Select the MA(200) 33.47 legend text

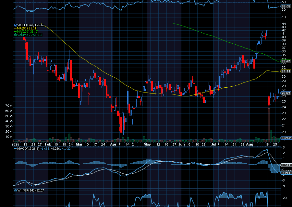point(27,32)
